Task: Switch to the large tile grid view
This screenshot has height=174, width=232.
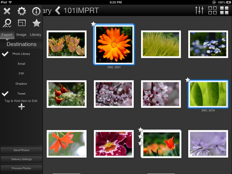Action: (224, 10)
